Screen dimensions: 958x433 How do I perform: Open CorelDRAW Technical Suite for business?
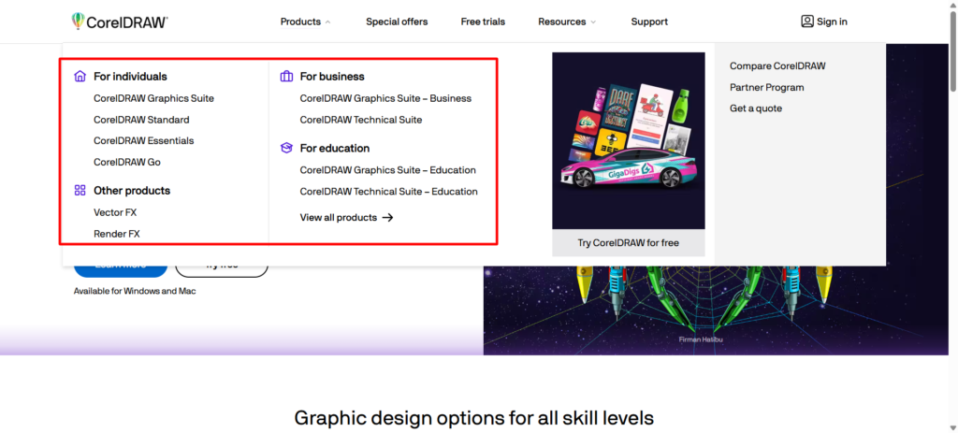pos(361,120)
